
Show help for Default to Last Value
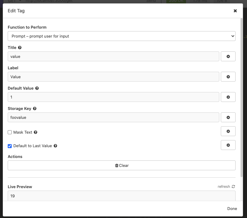(x=55, y=146)
